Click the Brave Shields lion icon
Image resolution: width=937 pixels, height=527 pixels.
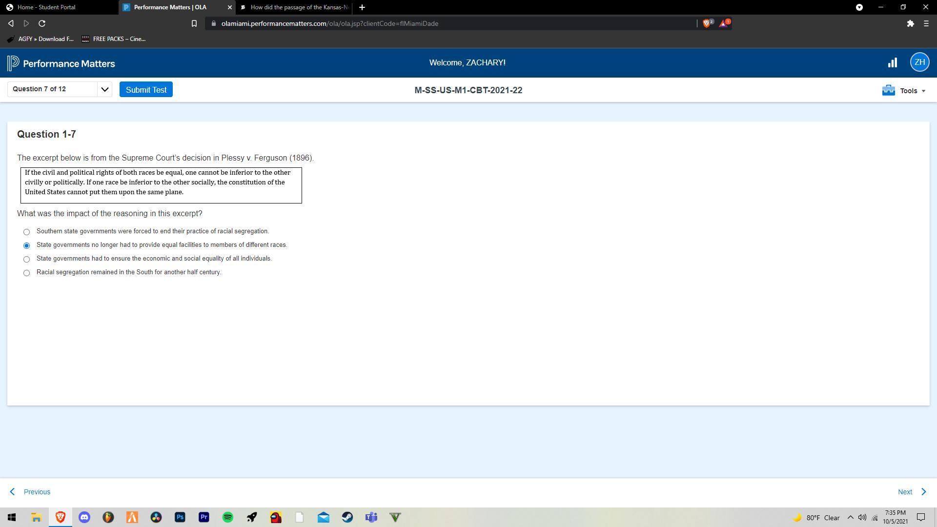(707, 23)
